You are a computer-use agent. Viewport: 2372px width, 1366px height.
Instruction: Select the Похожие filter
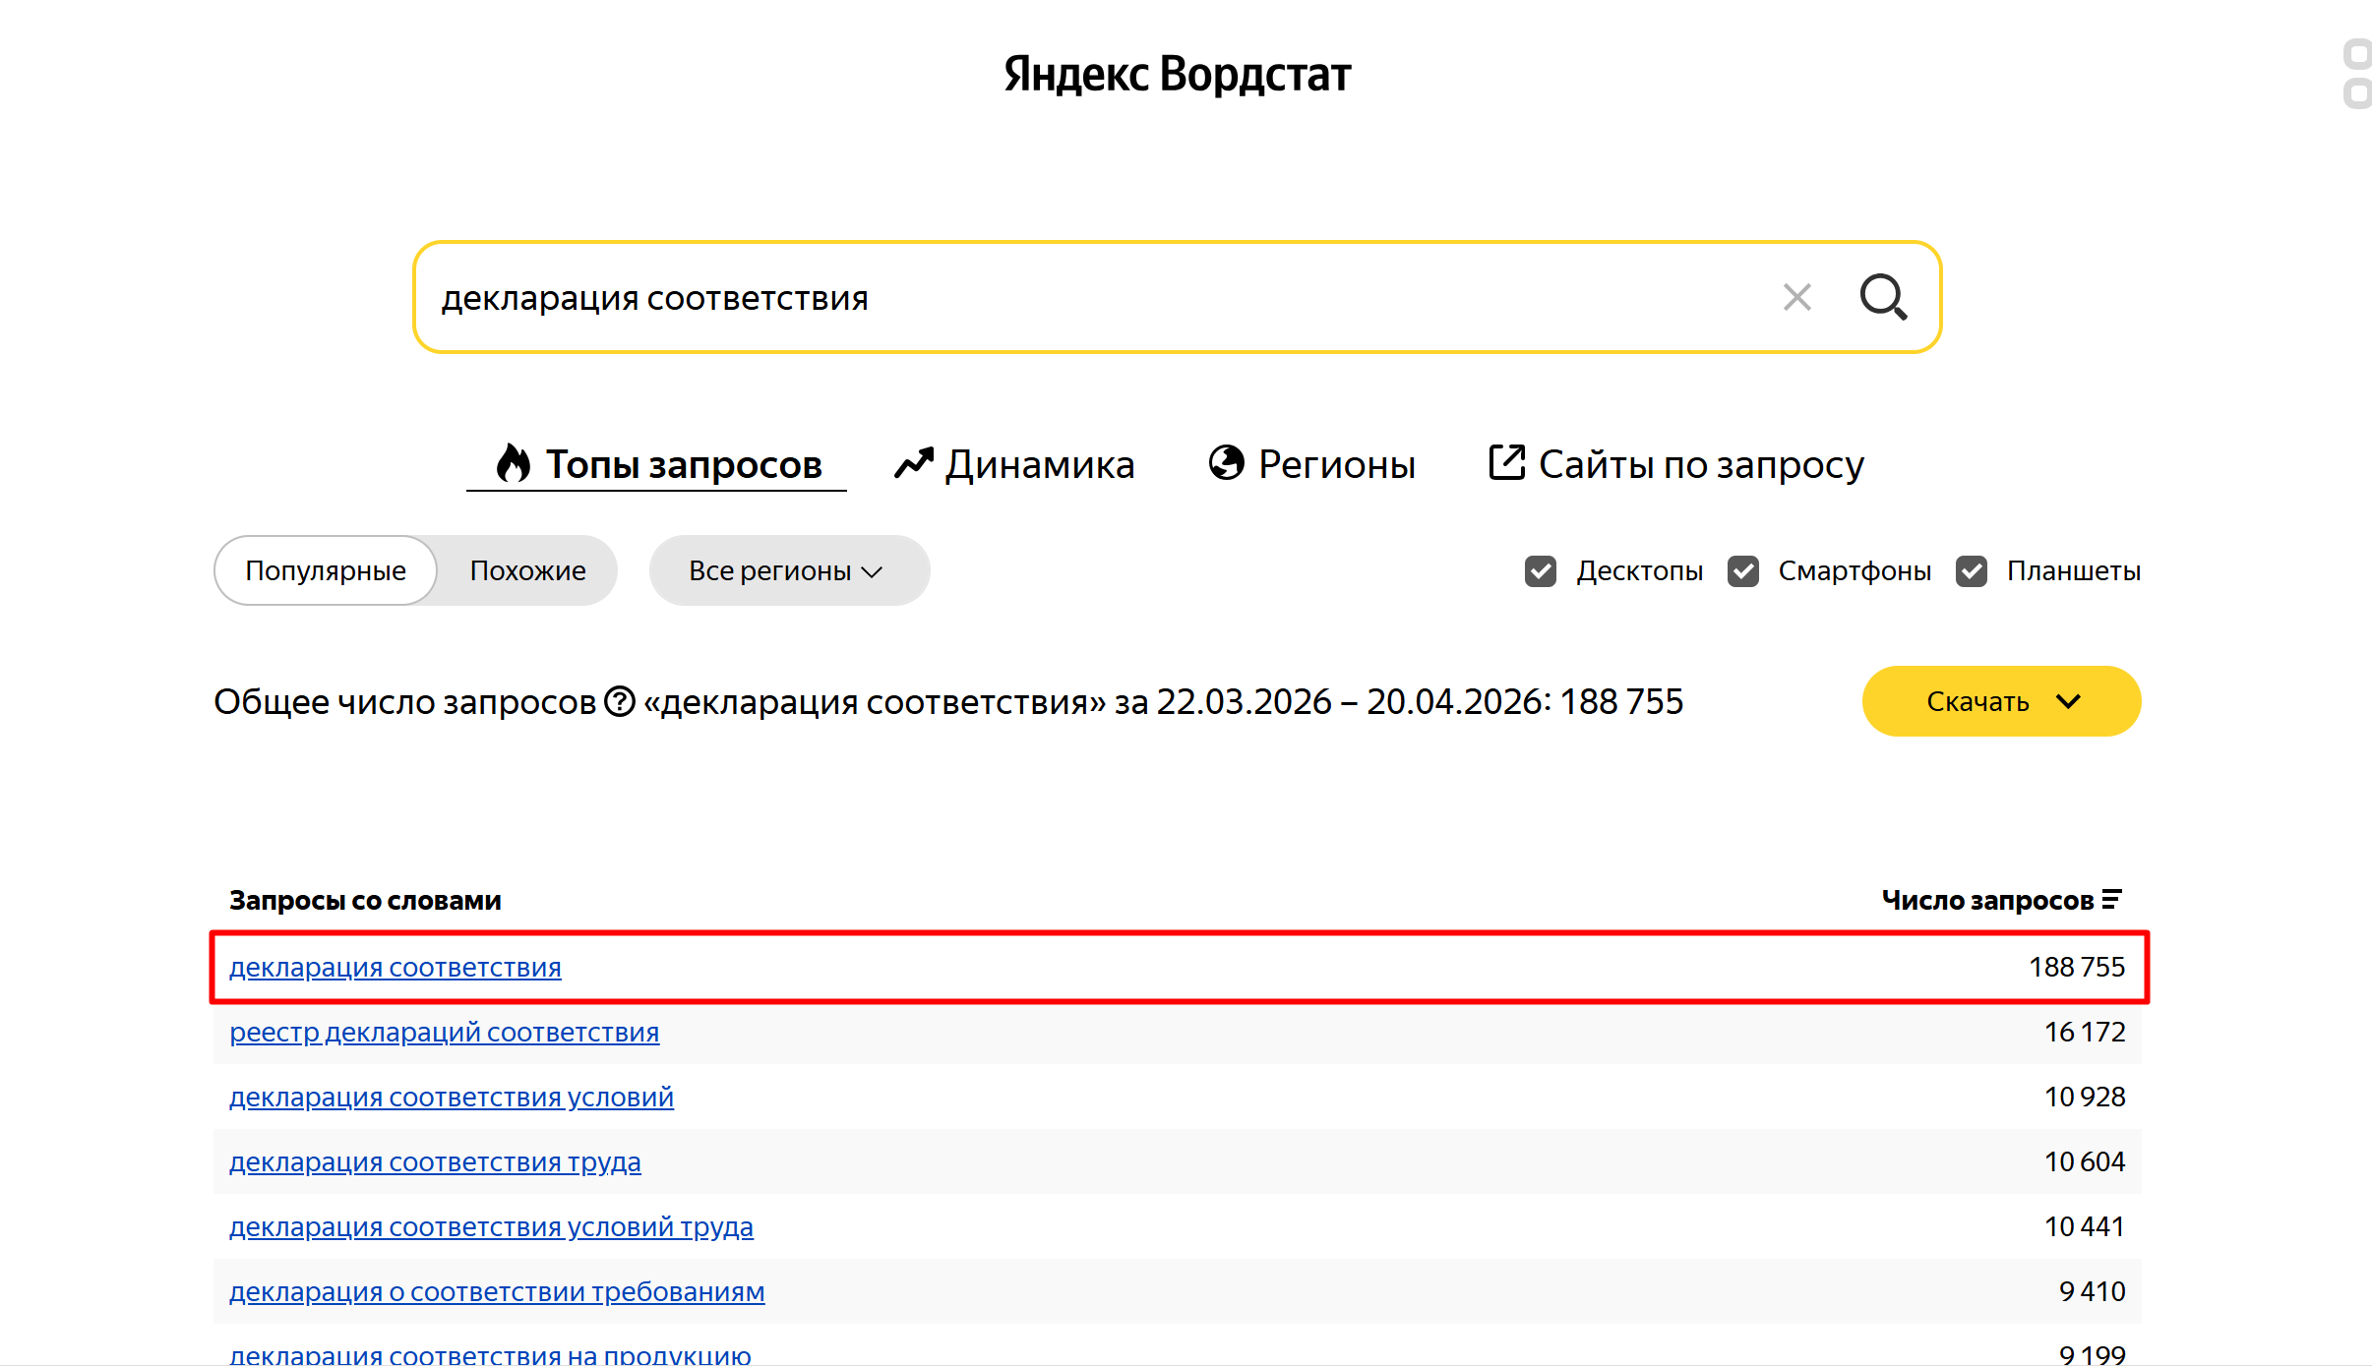point(527,570)
